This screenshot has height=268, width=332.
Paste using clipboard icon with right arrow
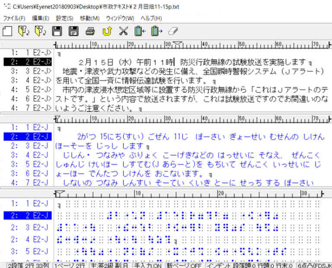[x=156, y=31]
